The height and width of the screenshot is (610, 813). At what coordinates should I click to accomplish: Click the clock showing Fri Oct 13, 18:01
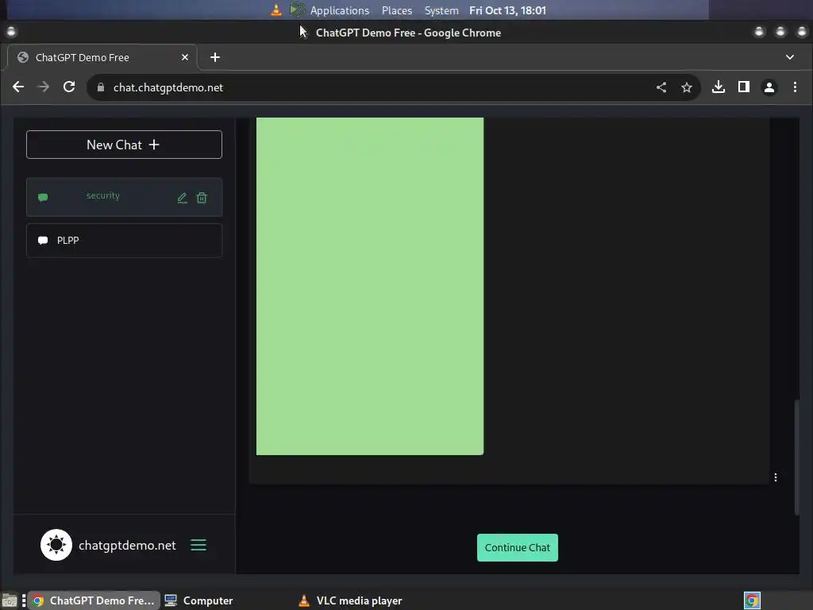coord(507,10)
